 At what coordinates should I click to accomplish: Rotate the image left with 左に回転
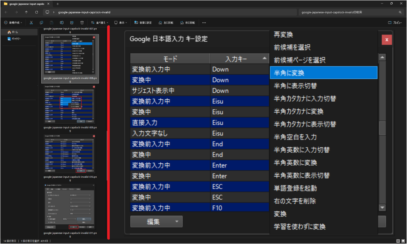click(x=165, y=23)
